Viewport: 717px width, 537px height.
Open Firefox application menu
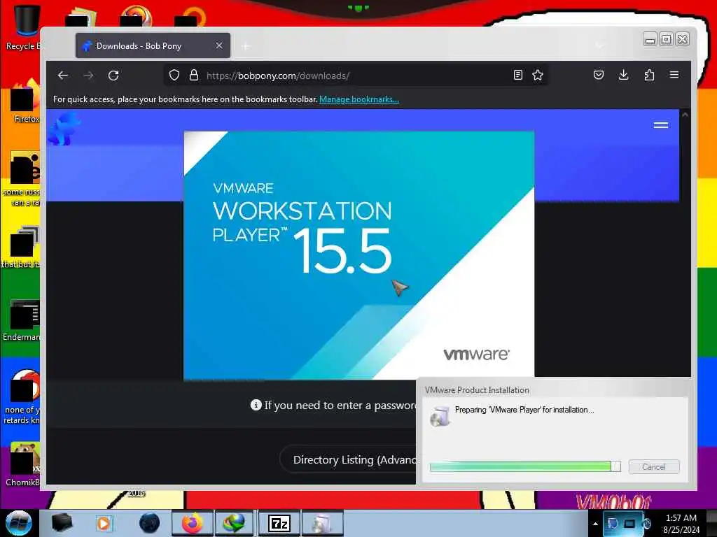pyautogui.click(x=674, y=75)
